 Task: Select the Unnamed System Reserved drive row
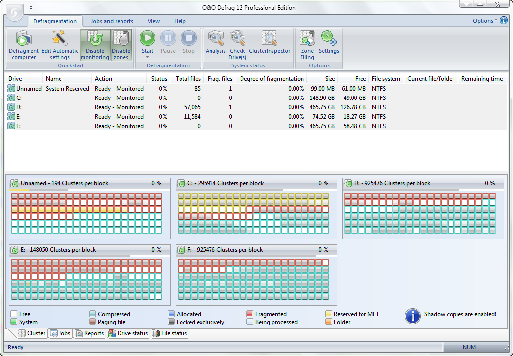click(x=257, y=89)
